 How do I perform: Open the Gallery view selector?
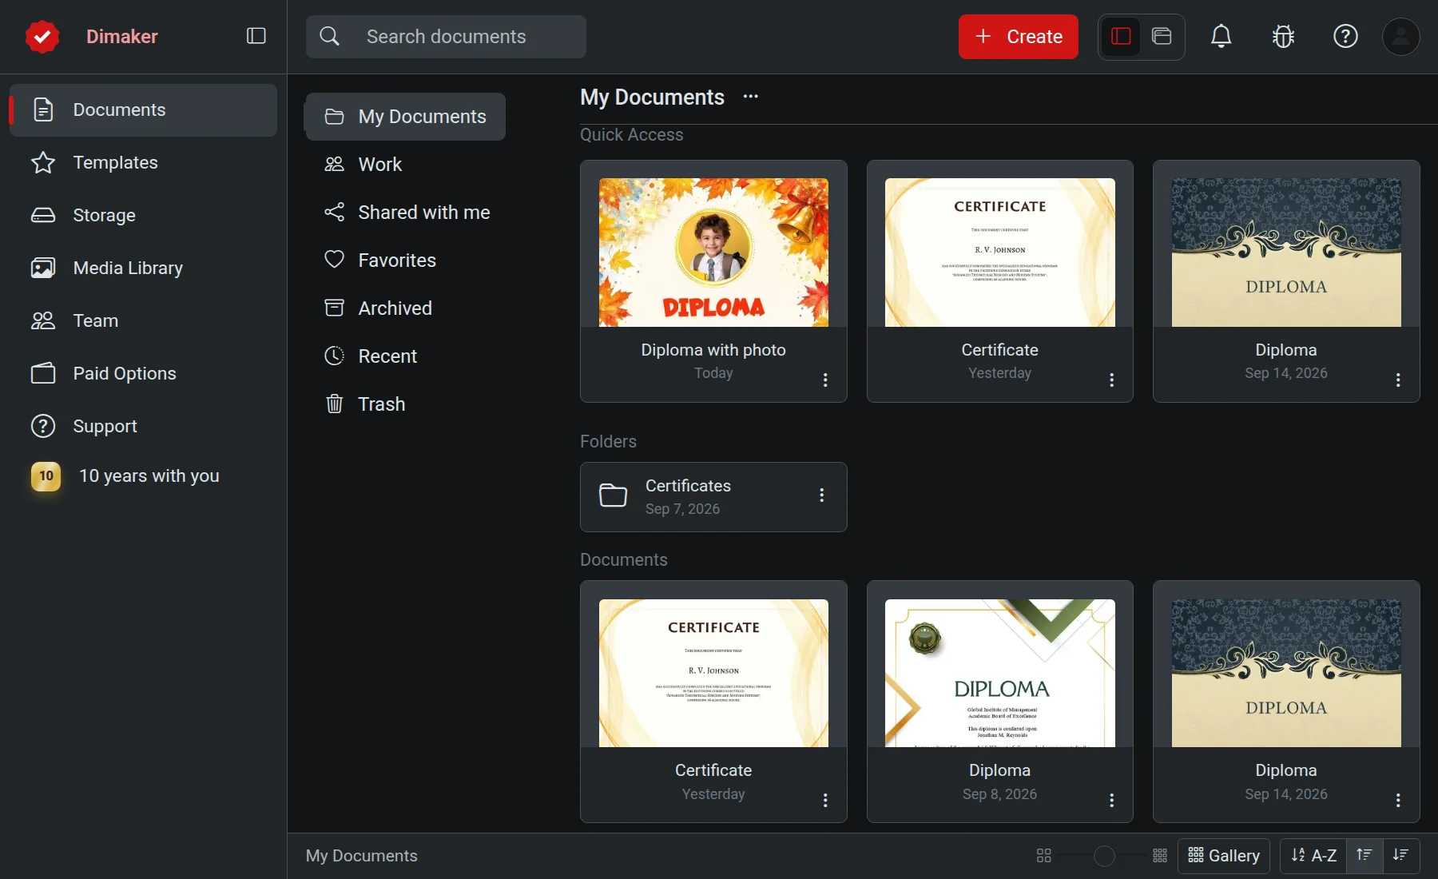coord(1224,856)
